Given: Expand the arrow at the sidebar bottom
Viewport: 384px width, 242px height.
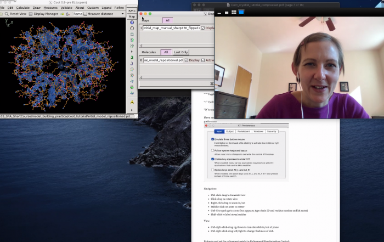Looking at the screenshot, I should (132, 110).
